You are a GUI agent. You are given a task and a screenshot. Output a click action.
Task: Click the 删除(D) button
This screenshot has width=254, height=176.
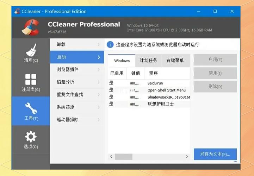click(215, 87)
